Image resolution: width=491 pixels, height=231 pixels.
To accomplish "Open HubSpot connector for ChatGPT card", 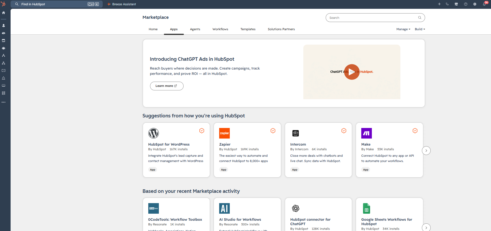I will pos(318,214).
